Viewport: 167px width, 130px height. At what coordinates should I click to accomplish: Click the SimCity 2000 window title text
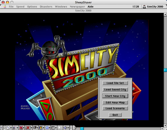pyautogui.click(x=83, y=11)
